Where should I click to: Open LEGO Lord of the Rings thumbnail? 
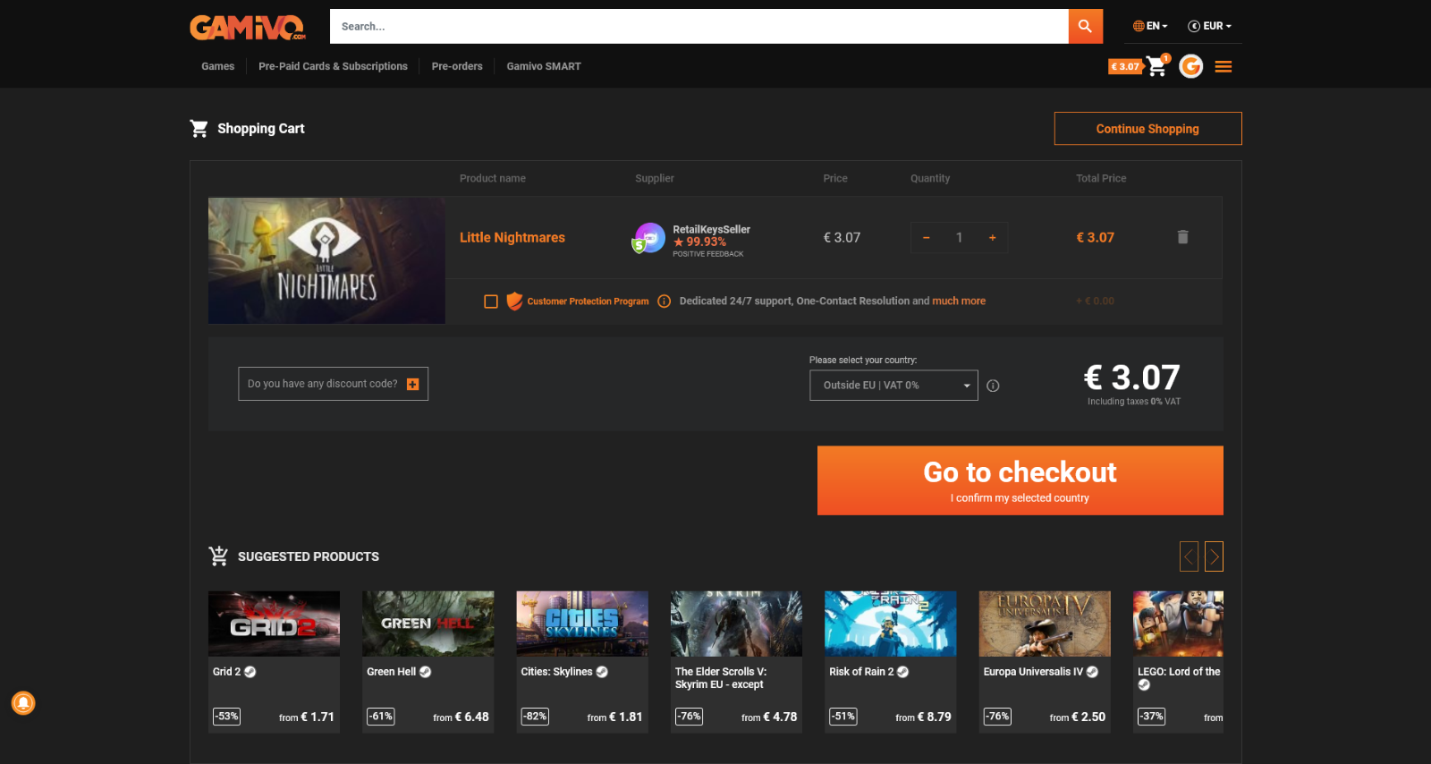(1178, 624)
